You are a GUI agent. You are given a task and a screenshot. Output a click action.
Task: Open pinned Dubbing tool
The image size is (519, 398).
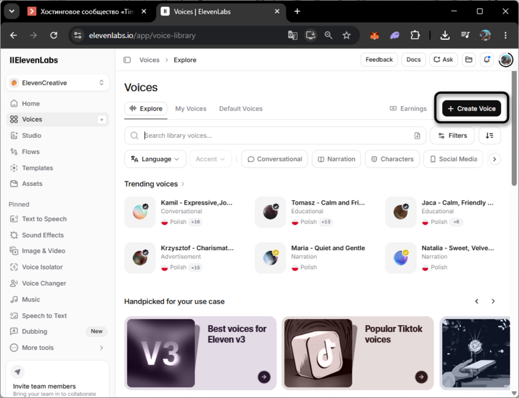(57, 331)
